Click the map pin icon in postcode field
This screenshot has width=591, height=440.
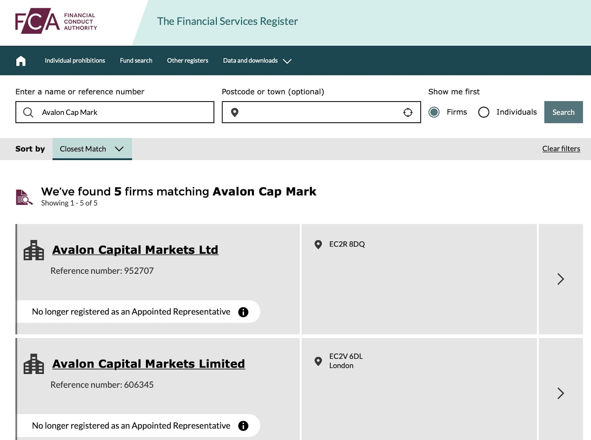[235, 112]
